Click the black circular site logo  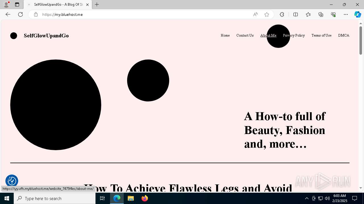(14, 36)
